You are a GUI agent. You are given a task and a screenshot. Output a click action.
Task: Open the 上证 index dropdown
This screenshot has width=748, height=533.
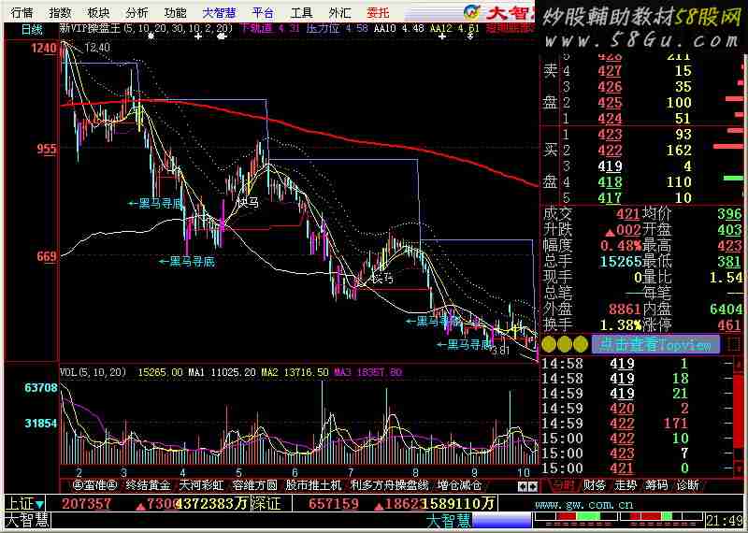pyautogui.click(x=26, y=503)
